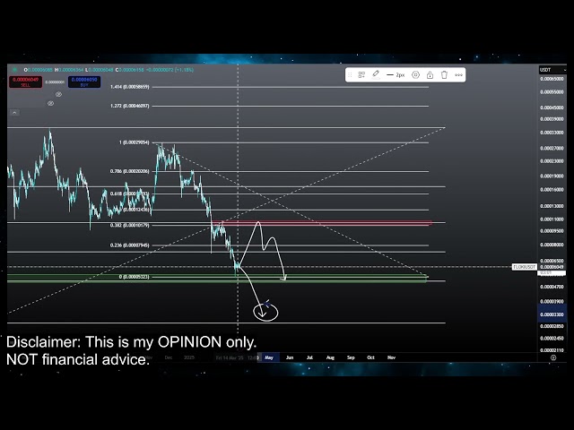Image resolution: width=574 pixels, height=430 pixels.
Task: Open the USDT currency dropdown
Action: click(545, 70)
